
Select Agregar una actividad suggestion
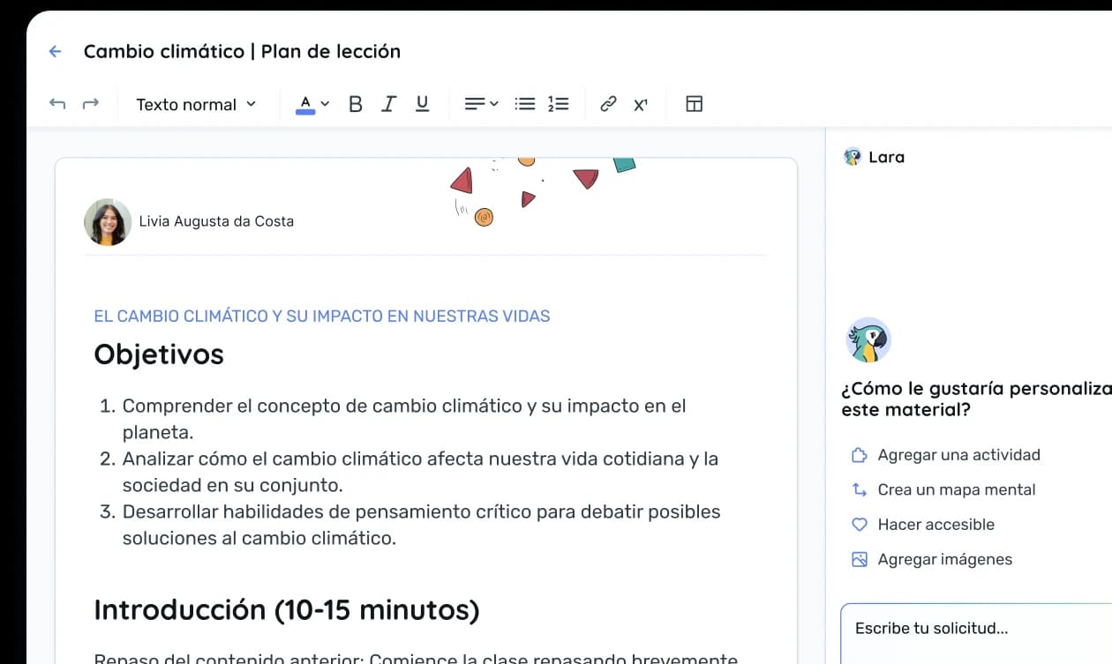pos(945,455)
